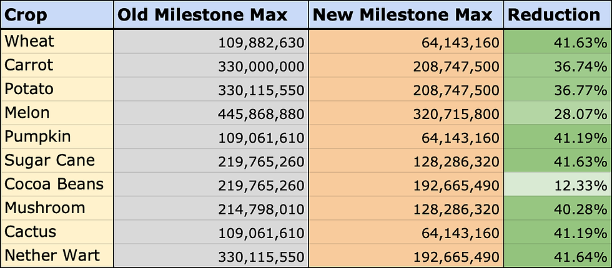Click the 28.07% reduction cell
This screenshot has width=612, height=268.
point(558,113)
